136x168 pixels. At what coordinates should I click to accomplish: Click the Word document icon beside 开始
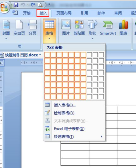(x=15, y=12)
